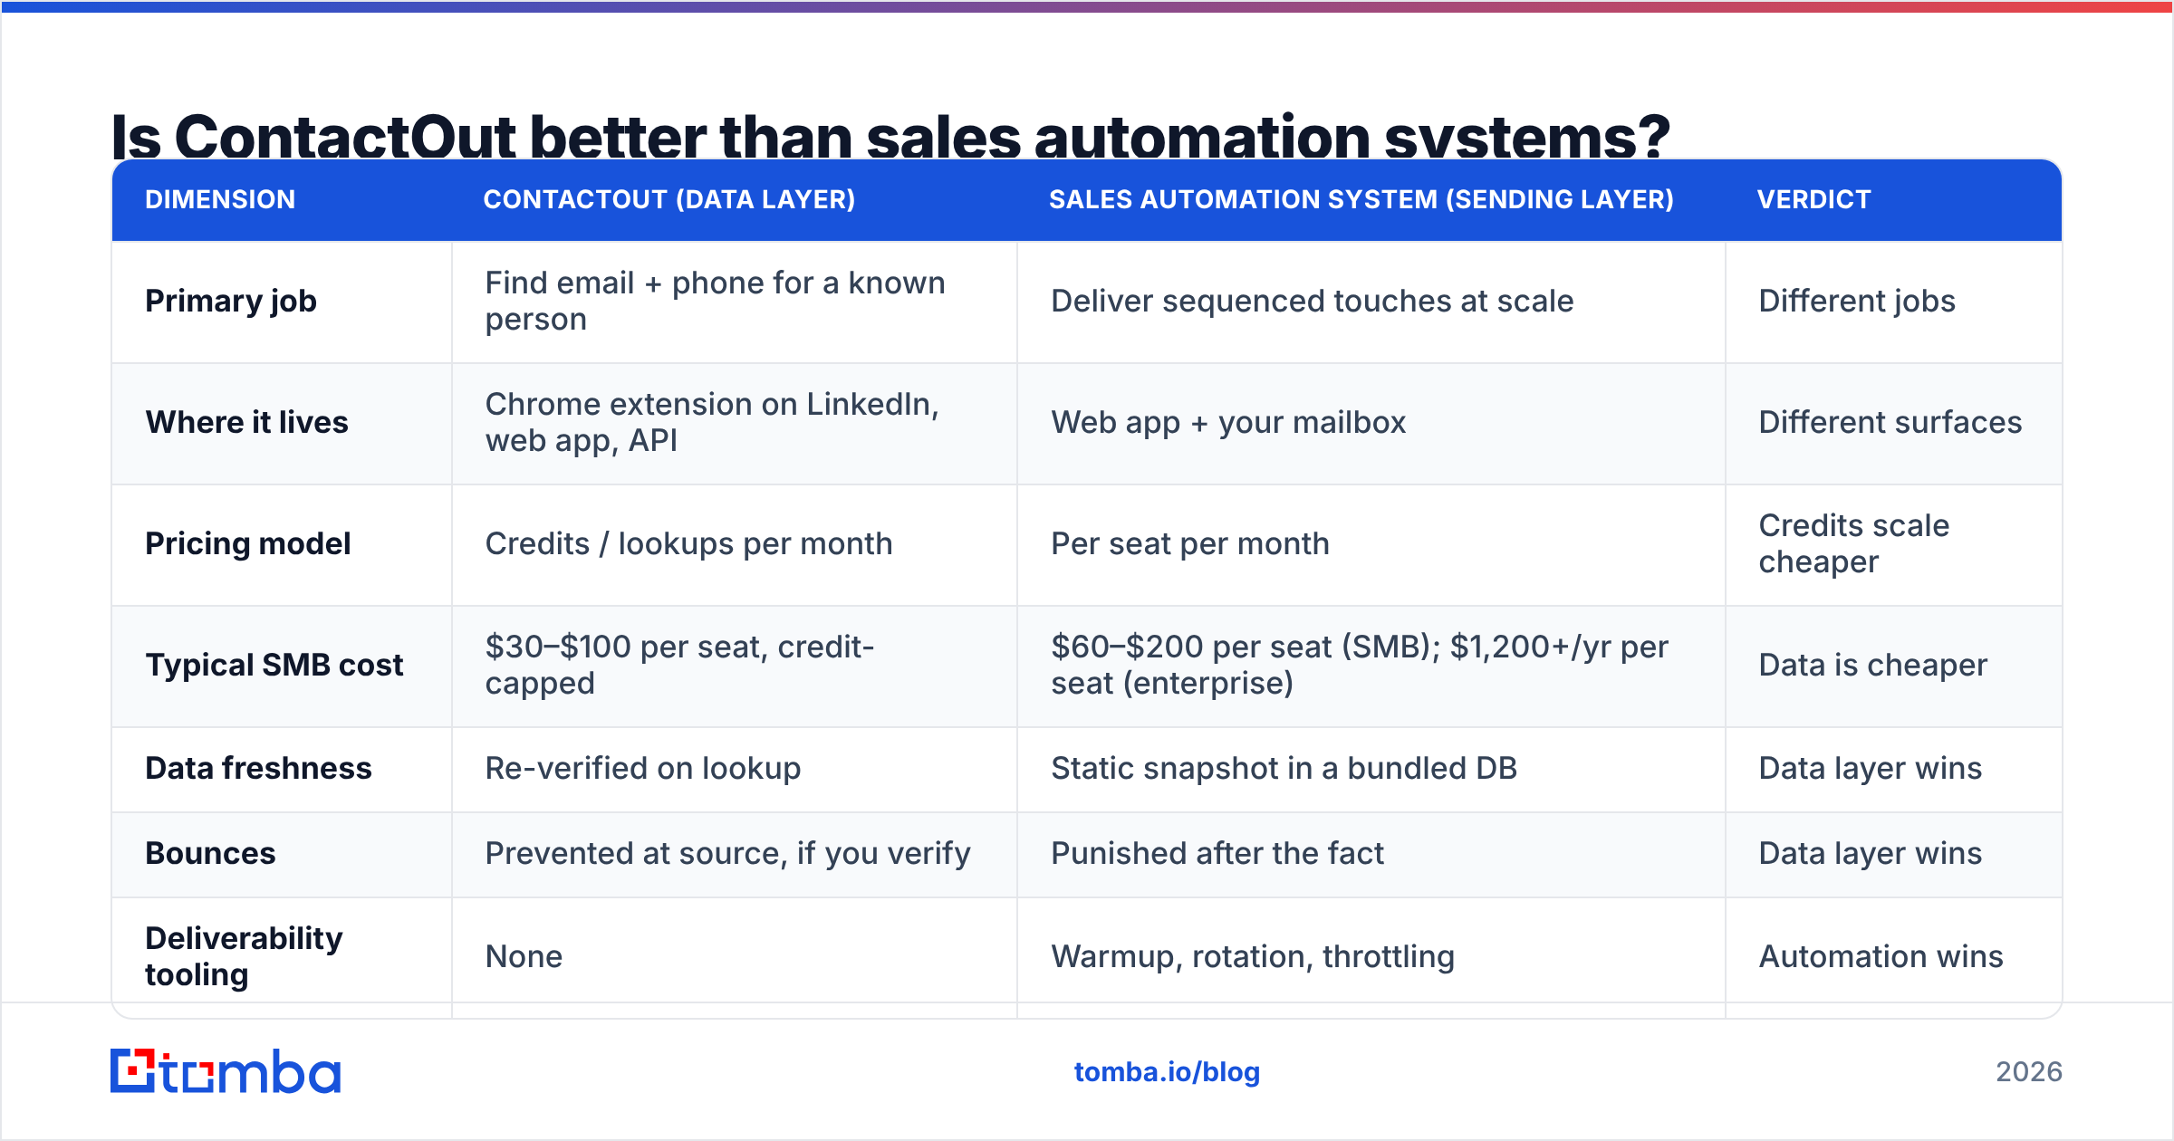Open the tomba.io/blog link

(x=1167, y=1072)
